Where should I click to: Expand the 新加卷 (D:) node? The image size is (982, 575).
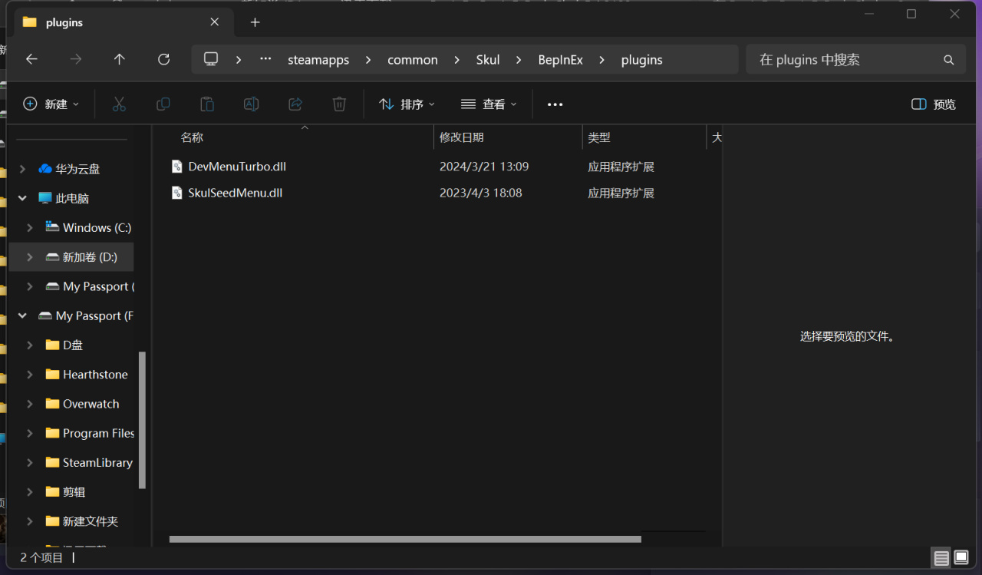click(30, 257)
